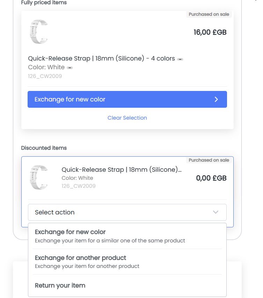Image resolution: width=263 pixels, height=298 pixels.
Task: Select 'Return your item' option
Action: tap(60, 285)
